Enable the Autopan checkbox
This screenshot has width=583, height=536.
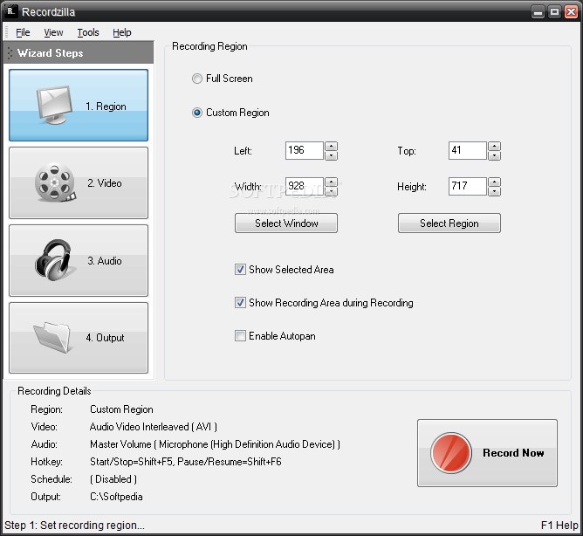tap(240, 336)
